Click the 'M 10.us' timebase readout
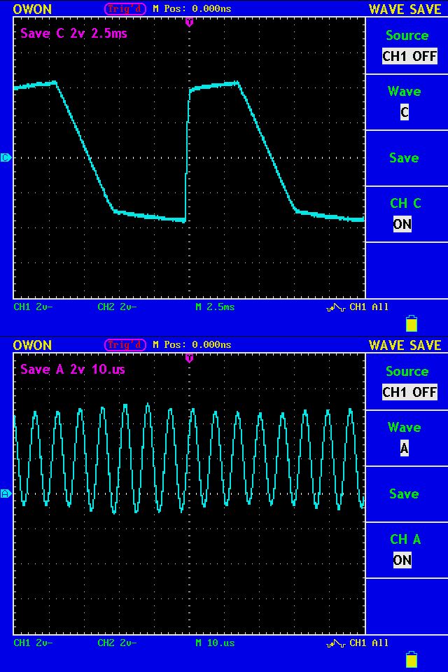Viewport: 448px width, 672px height. 215,643
